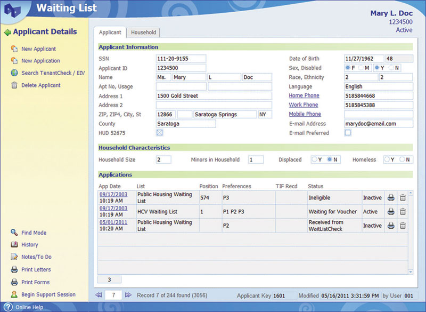Image resolution: width=426 pixels, height=312 pixels.
Task: Click the Address 1 input field
Action: coord(214,96)
